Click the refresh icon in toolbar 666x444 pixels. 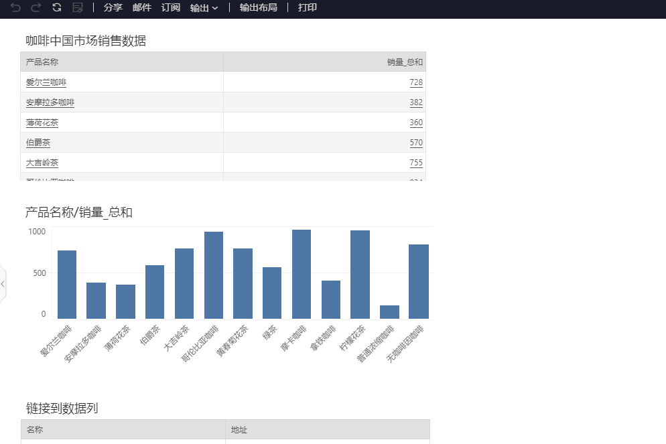pos(57,7)
